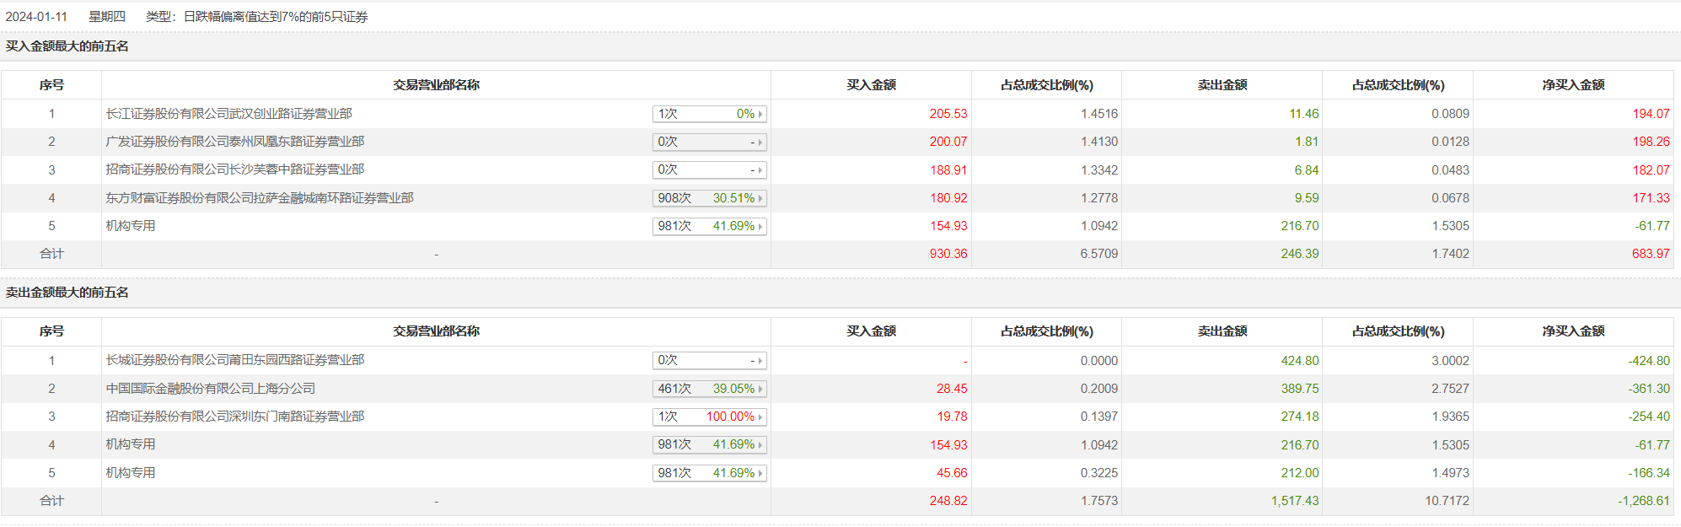1681x527 pixels.
Task: Click arrow icon in 招商证券长沙 row's 0次 box
Action: coord(760,170)
